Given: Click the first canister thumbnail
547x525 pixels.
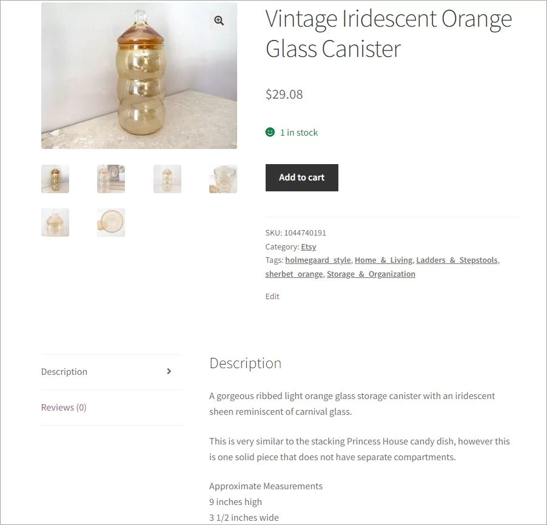Looking at the screenshot, I should 55,179.
